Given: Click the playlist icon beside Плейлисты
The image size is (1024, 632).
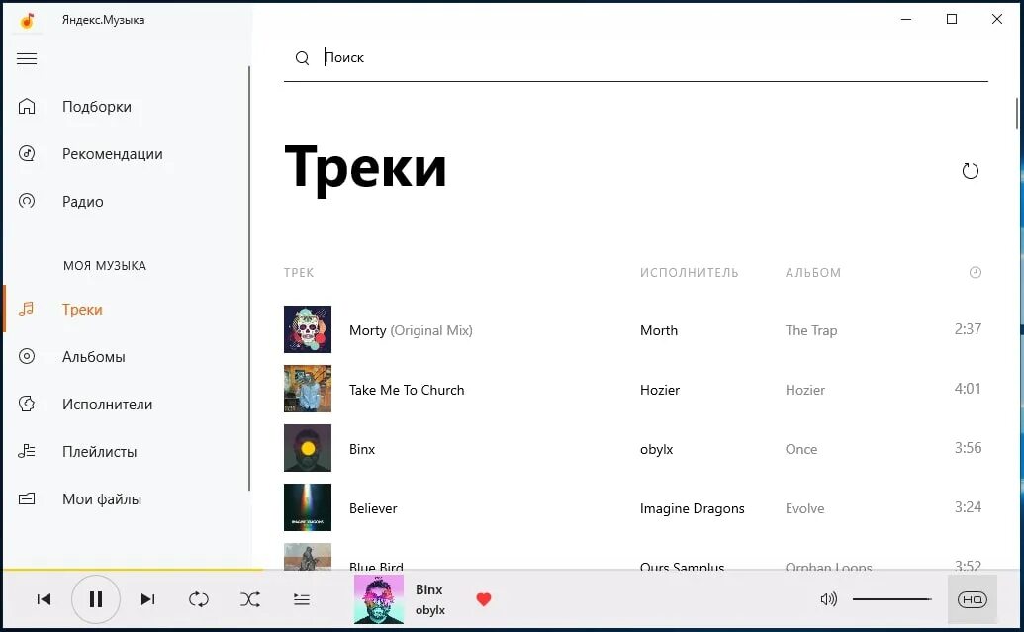Looking at the screenshot, I should point(27,450).
